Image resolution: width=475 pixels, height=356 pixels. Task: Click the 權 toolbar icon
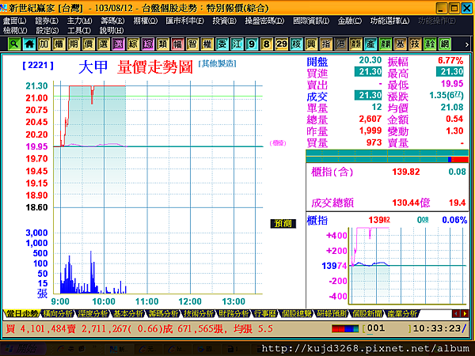click(207, 44)
